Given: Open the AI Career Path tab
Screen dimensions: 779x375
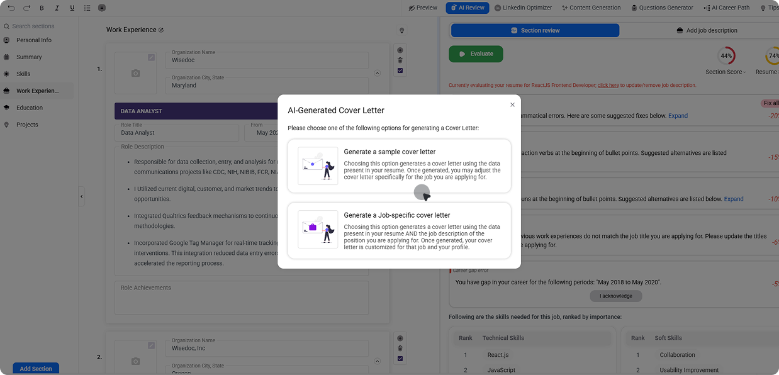Looking at the screenshot, I should [x=727, y=8].
